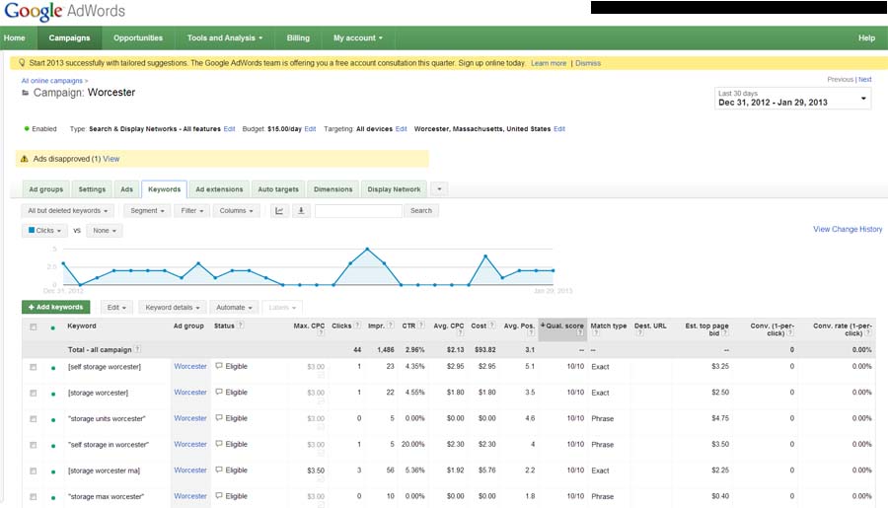
Task: Click green status dot for [storage worcester ma]
Action: 53,472
